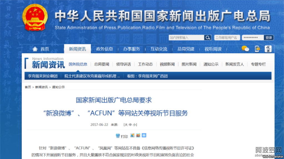Open the WeChat icon link
The height and width of the screenshot is (159, 284).
[245, 49]
